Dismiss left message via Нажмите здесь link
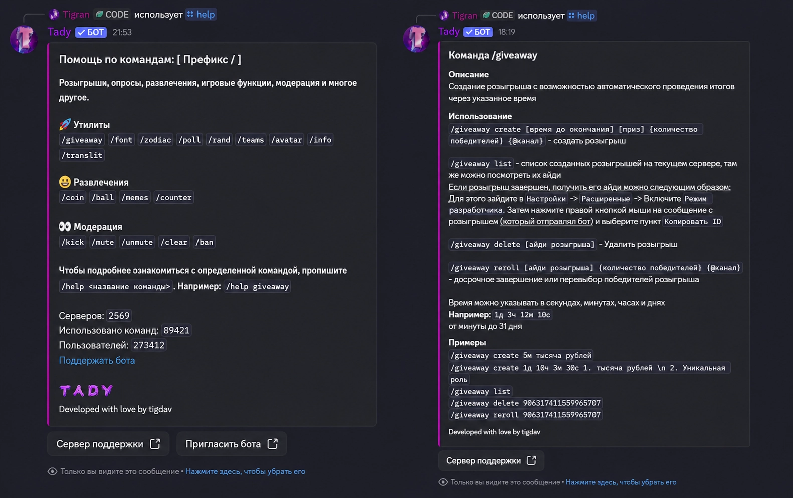 [245, 471]
